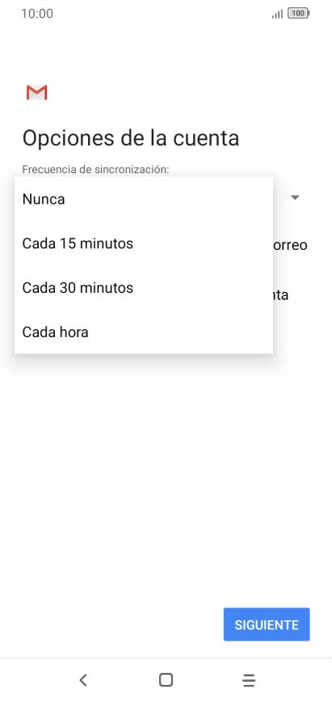Tap the partially hidden text ending in nta

tap(280, 295)
